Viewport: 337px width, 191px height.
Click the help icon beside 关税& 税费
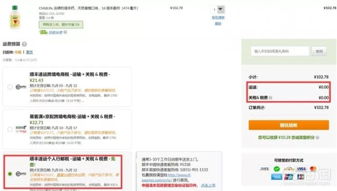pyautogui.click(x=270, y=98)
